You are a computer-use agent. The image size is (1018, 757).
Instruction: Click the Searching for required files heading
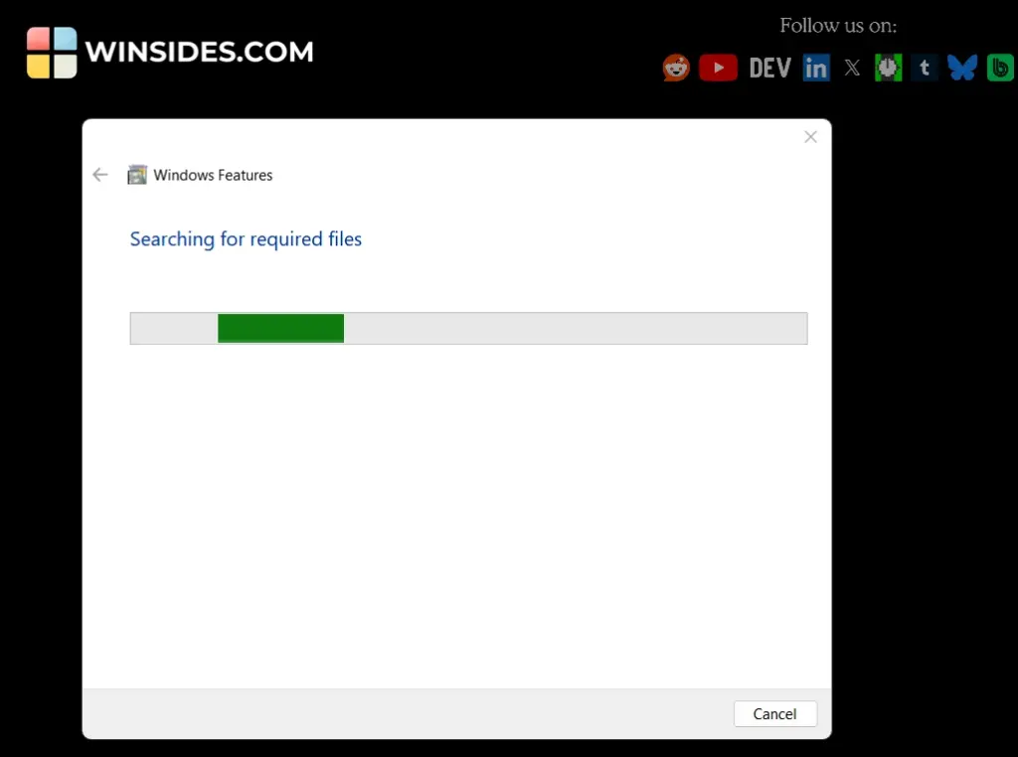coord(246,238)
